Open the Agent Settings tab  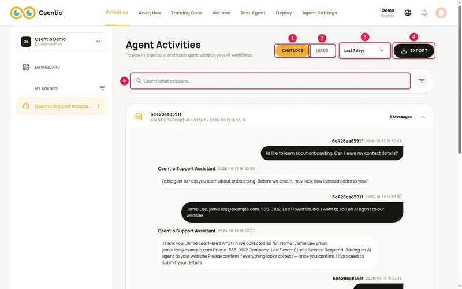pyautogui.click(x=319, y=13)
